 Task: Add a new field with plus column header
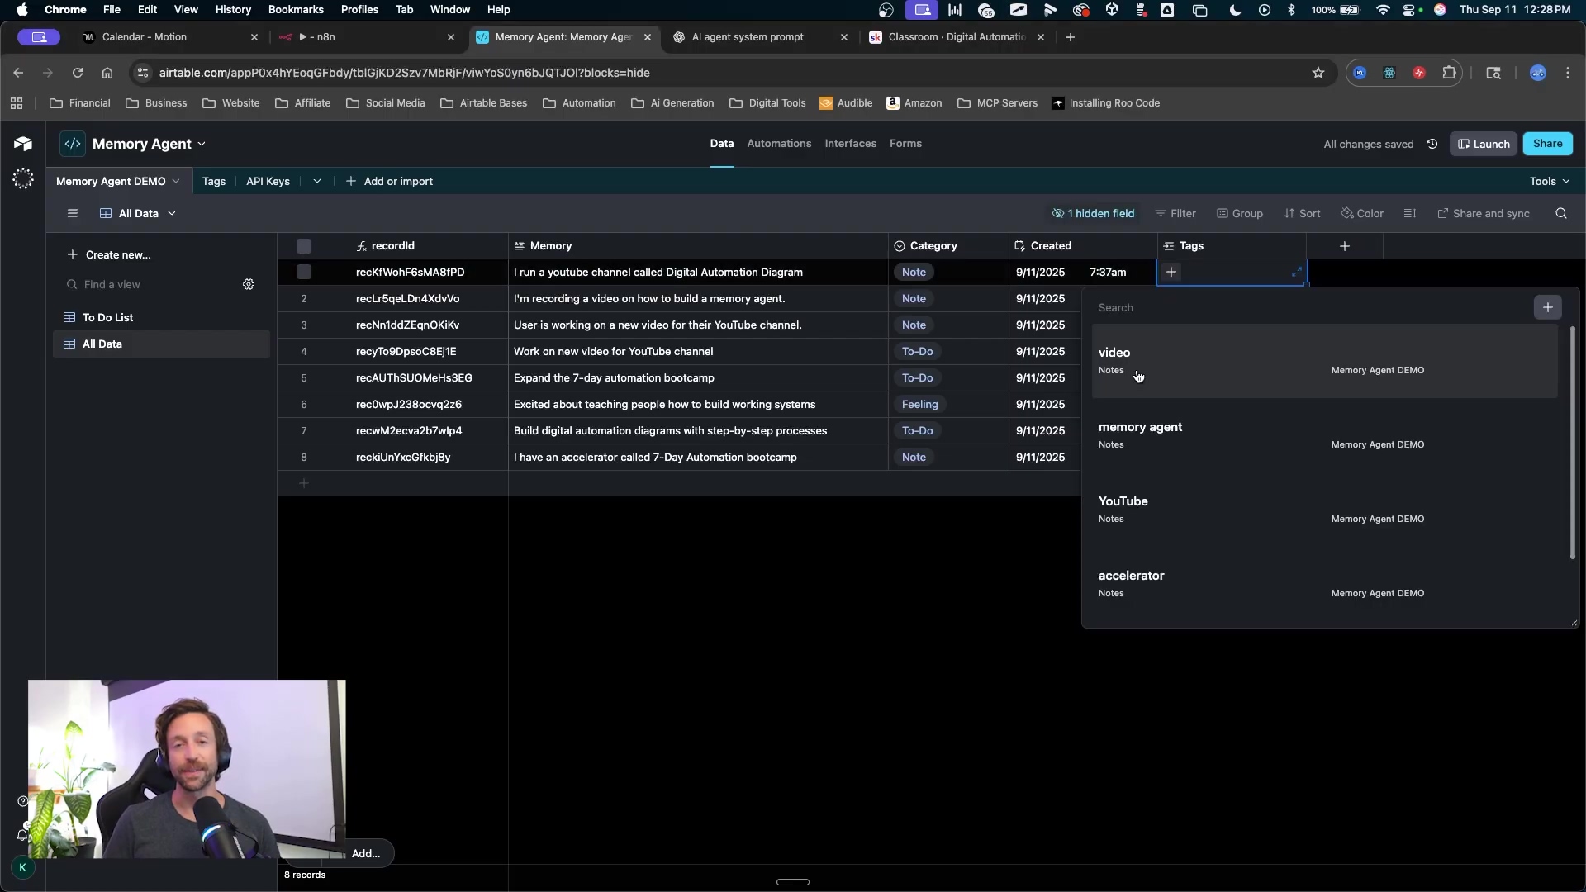(x=1344, y=246)
